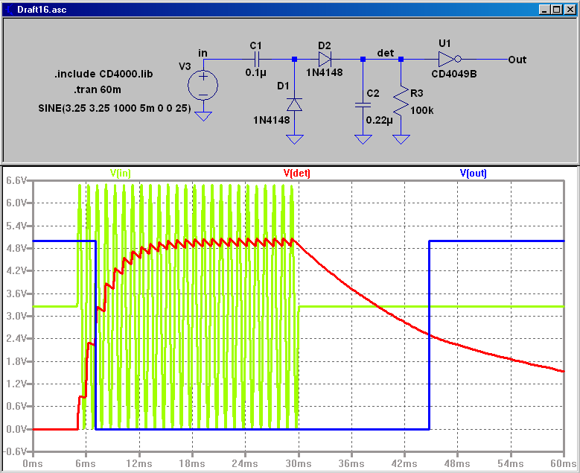Maximize the Draft16.asc window

click(x=557, y=10)
